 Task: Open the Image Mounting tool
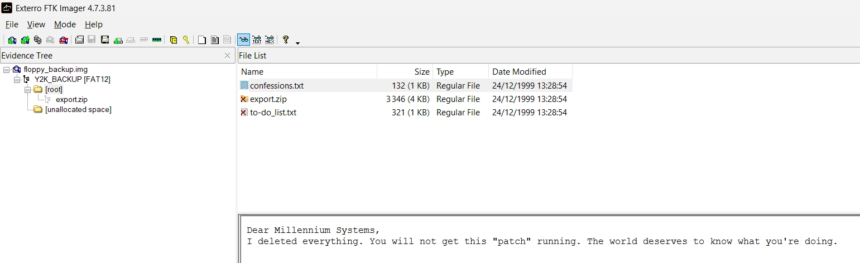tap(37, 40)
